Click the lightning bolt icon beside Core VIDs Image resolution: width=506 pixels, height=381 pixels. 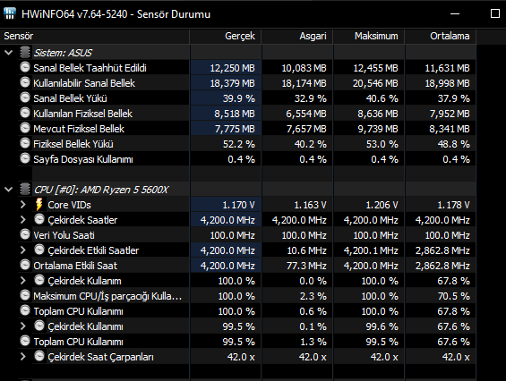coord(39,205)
